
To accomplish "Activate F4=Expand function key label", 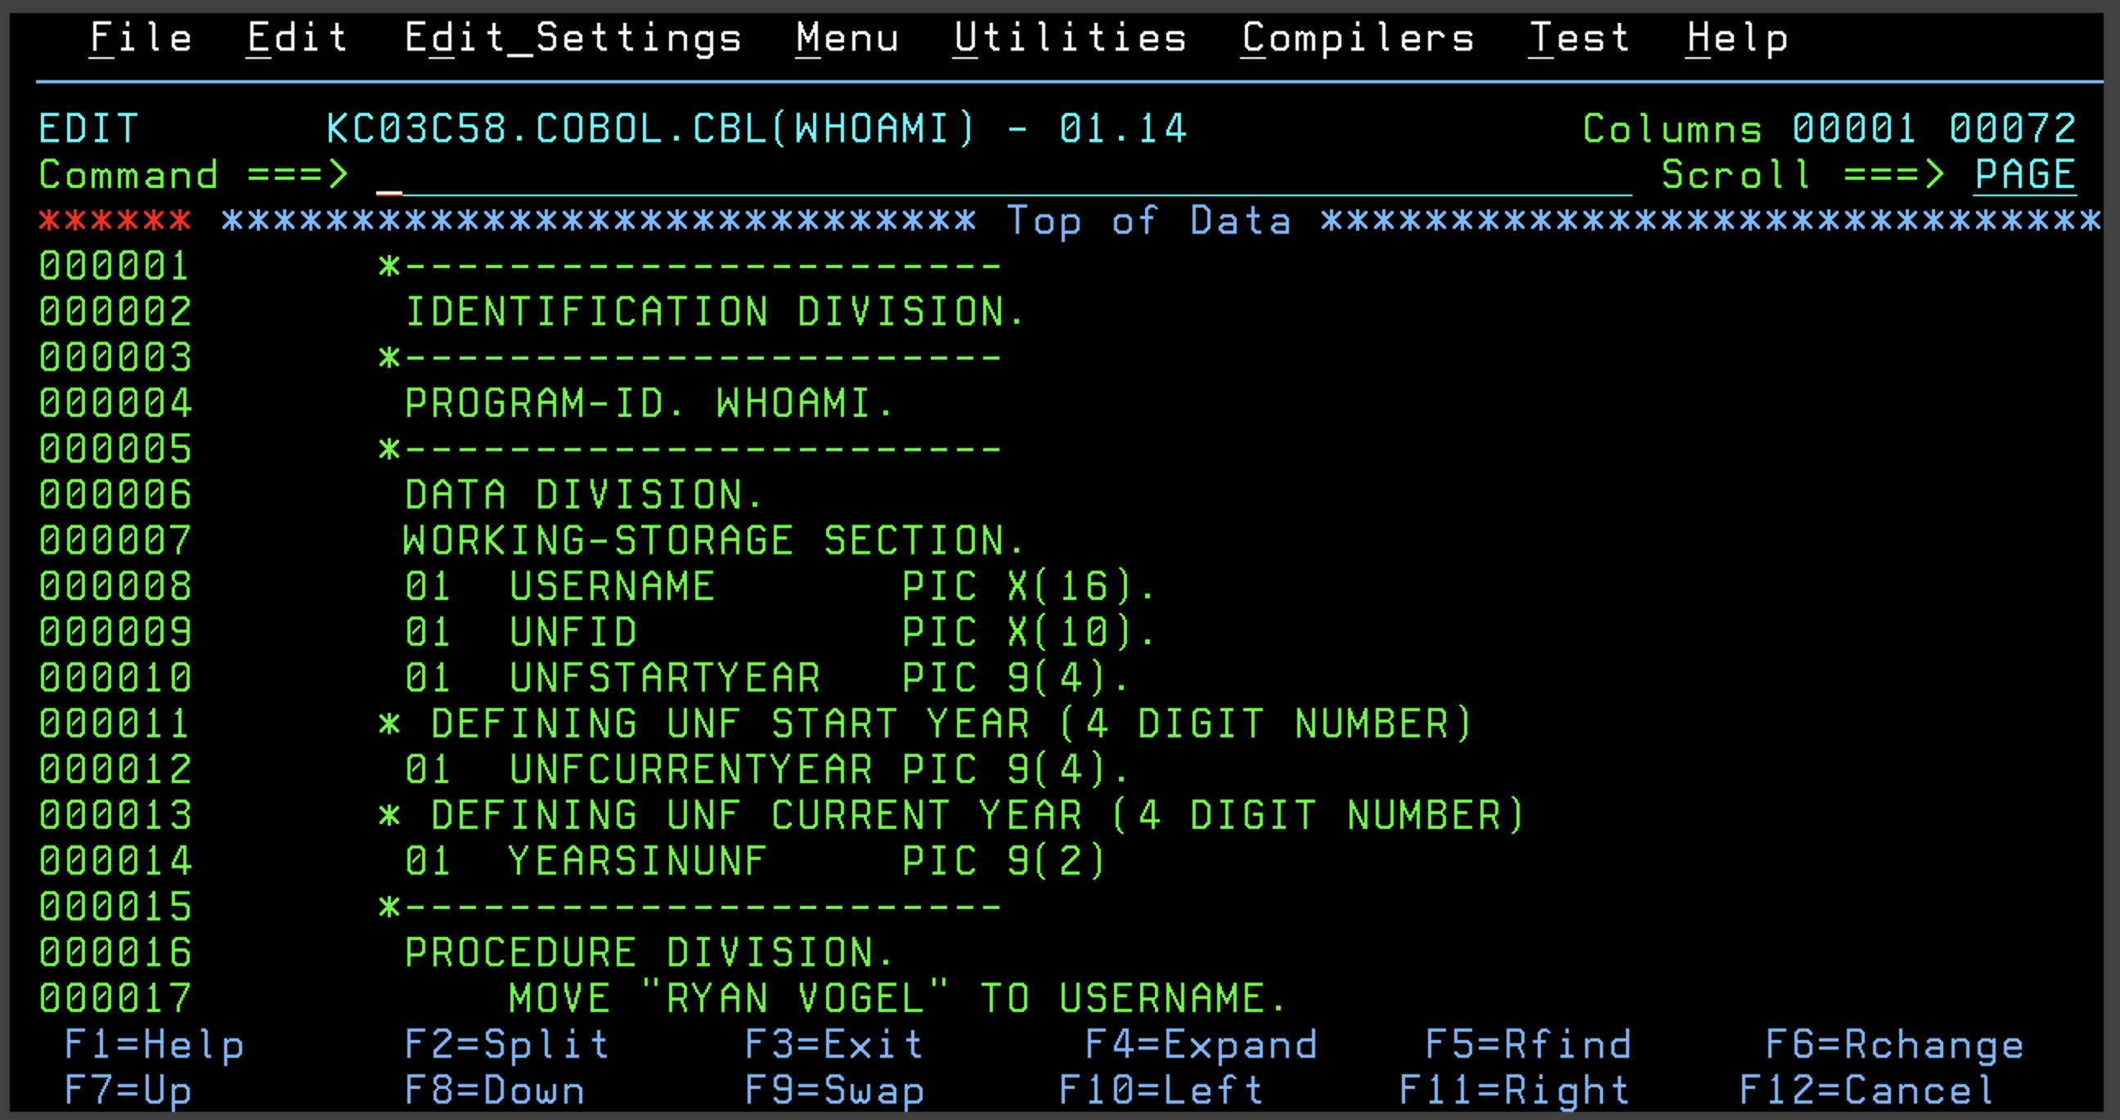I will click(x=1201, y=1044).
